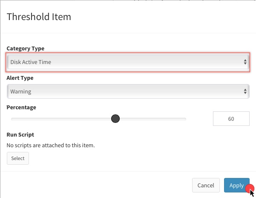
Task: Click the 'Disk Active Time' selected value
Action: point(31,62)
